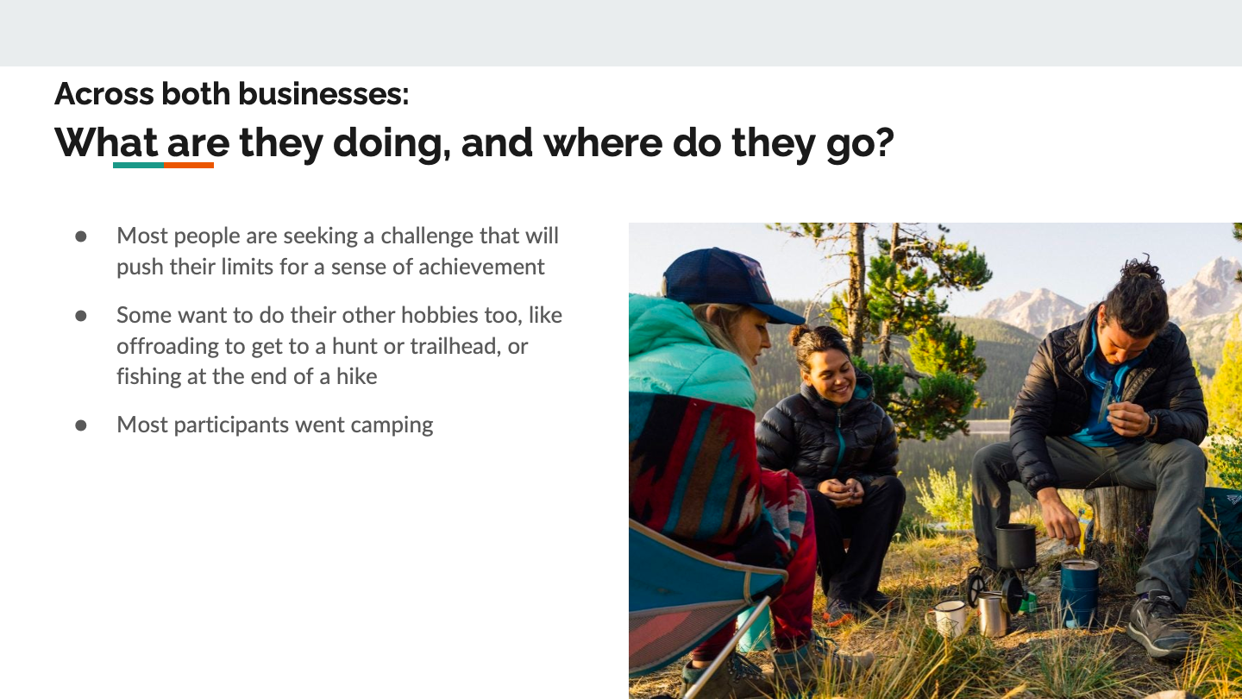1242x699 pixels.
Task: Click the seated man's gray hiking shoe
Action: [x=1158, y=623]
